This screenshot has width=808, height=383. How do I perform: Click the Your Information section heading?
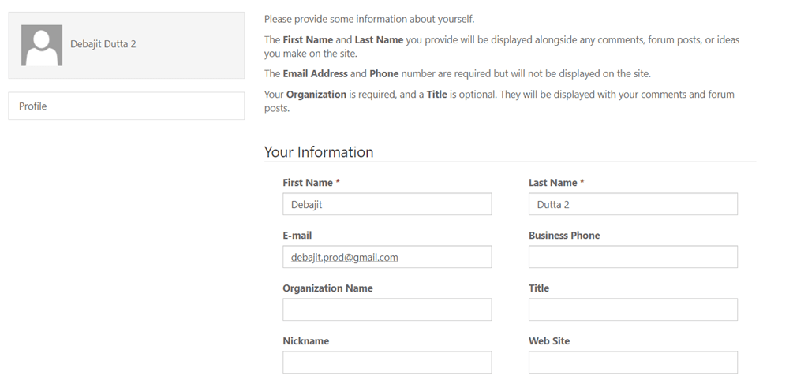click(x=319, y=152)
